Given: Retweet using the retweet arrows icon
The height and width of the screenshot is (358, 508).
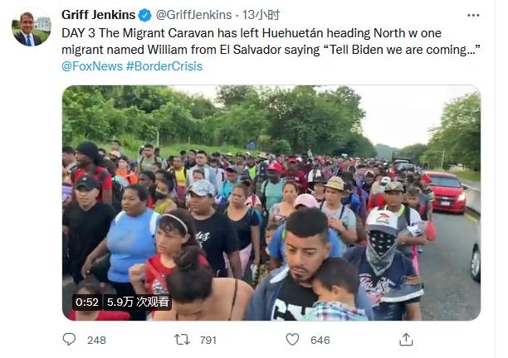Looking at the screenshot, I should pyautogui.click(x=182, y=340).
